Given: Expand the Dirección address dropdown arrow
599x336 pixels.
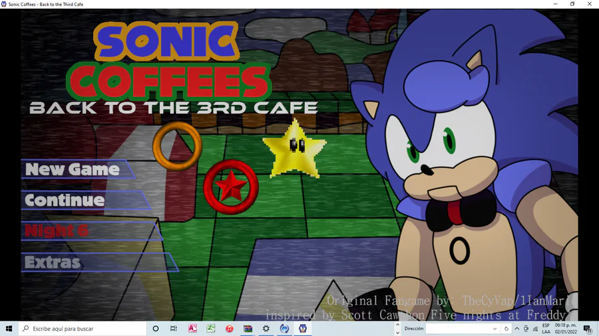Looking at the screenshot, I should point(495,329).
